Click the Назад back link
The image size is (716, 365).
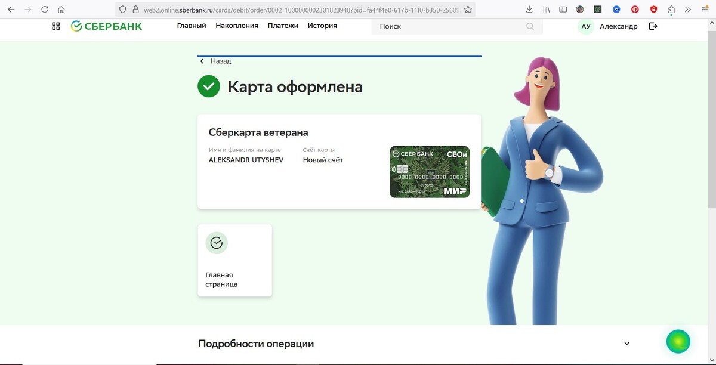tap(215, 61)
